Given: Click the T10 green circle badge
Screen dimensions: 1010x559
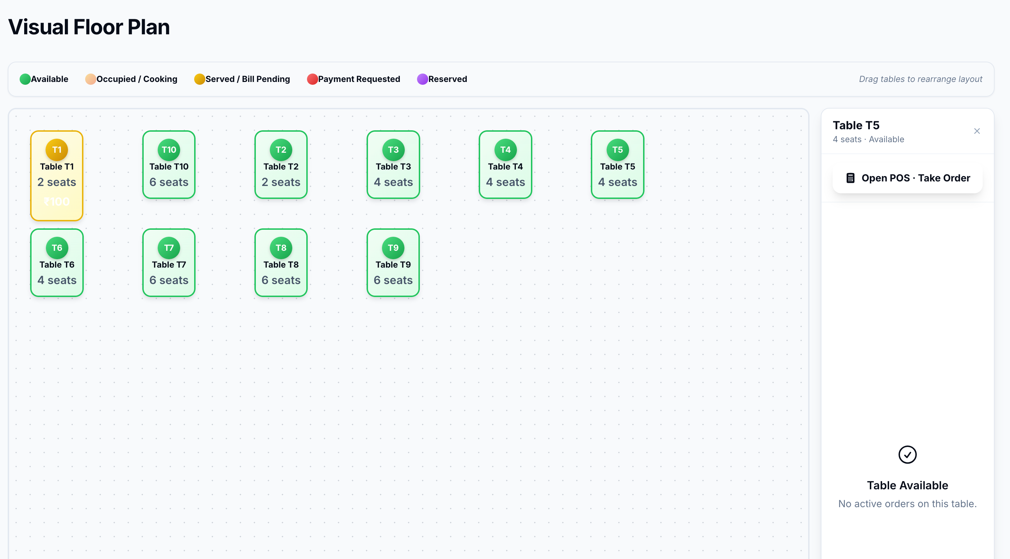Looking at the screenshot, I should click(169, 150).
